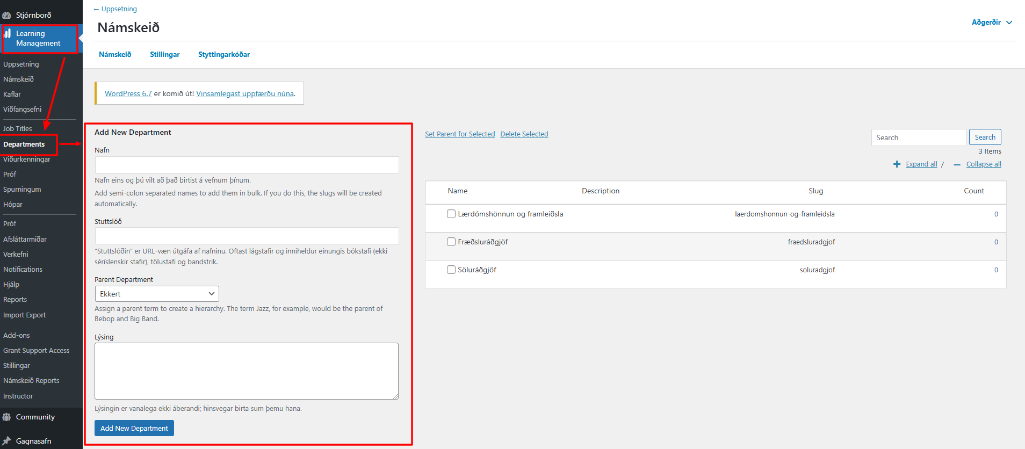This screenshot has width=1025, height=449.
Task: Click the Learning Management bar-chart icon
Action: (8, 34)
